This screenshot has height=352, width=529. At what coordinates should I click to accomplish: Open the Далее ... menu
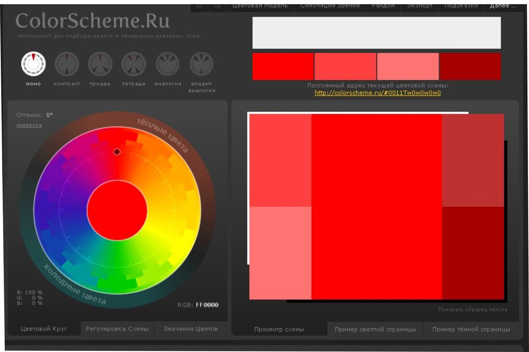point(503,6)
